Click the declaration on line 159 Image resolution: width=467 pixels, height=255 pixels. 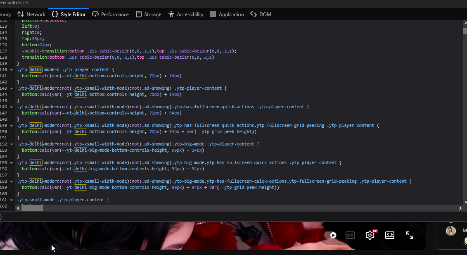tap(150, 187)
